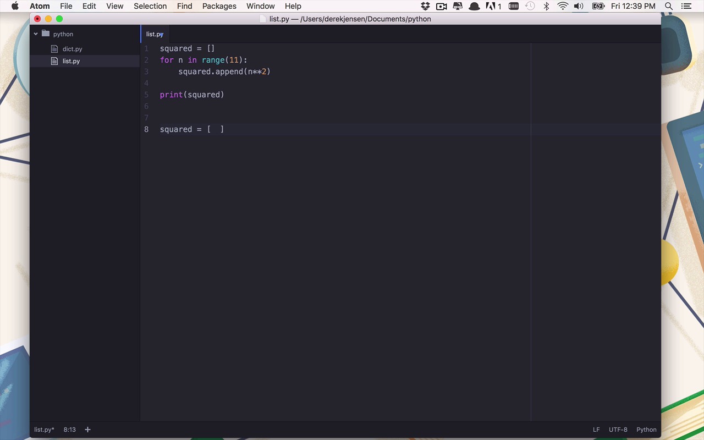Viewport: 704px width, 440px height.
Task: Open the Apple menu
Action: [15, 6]
